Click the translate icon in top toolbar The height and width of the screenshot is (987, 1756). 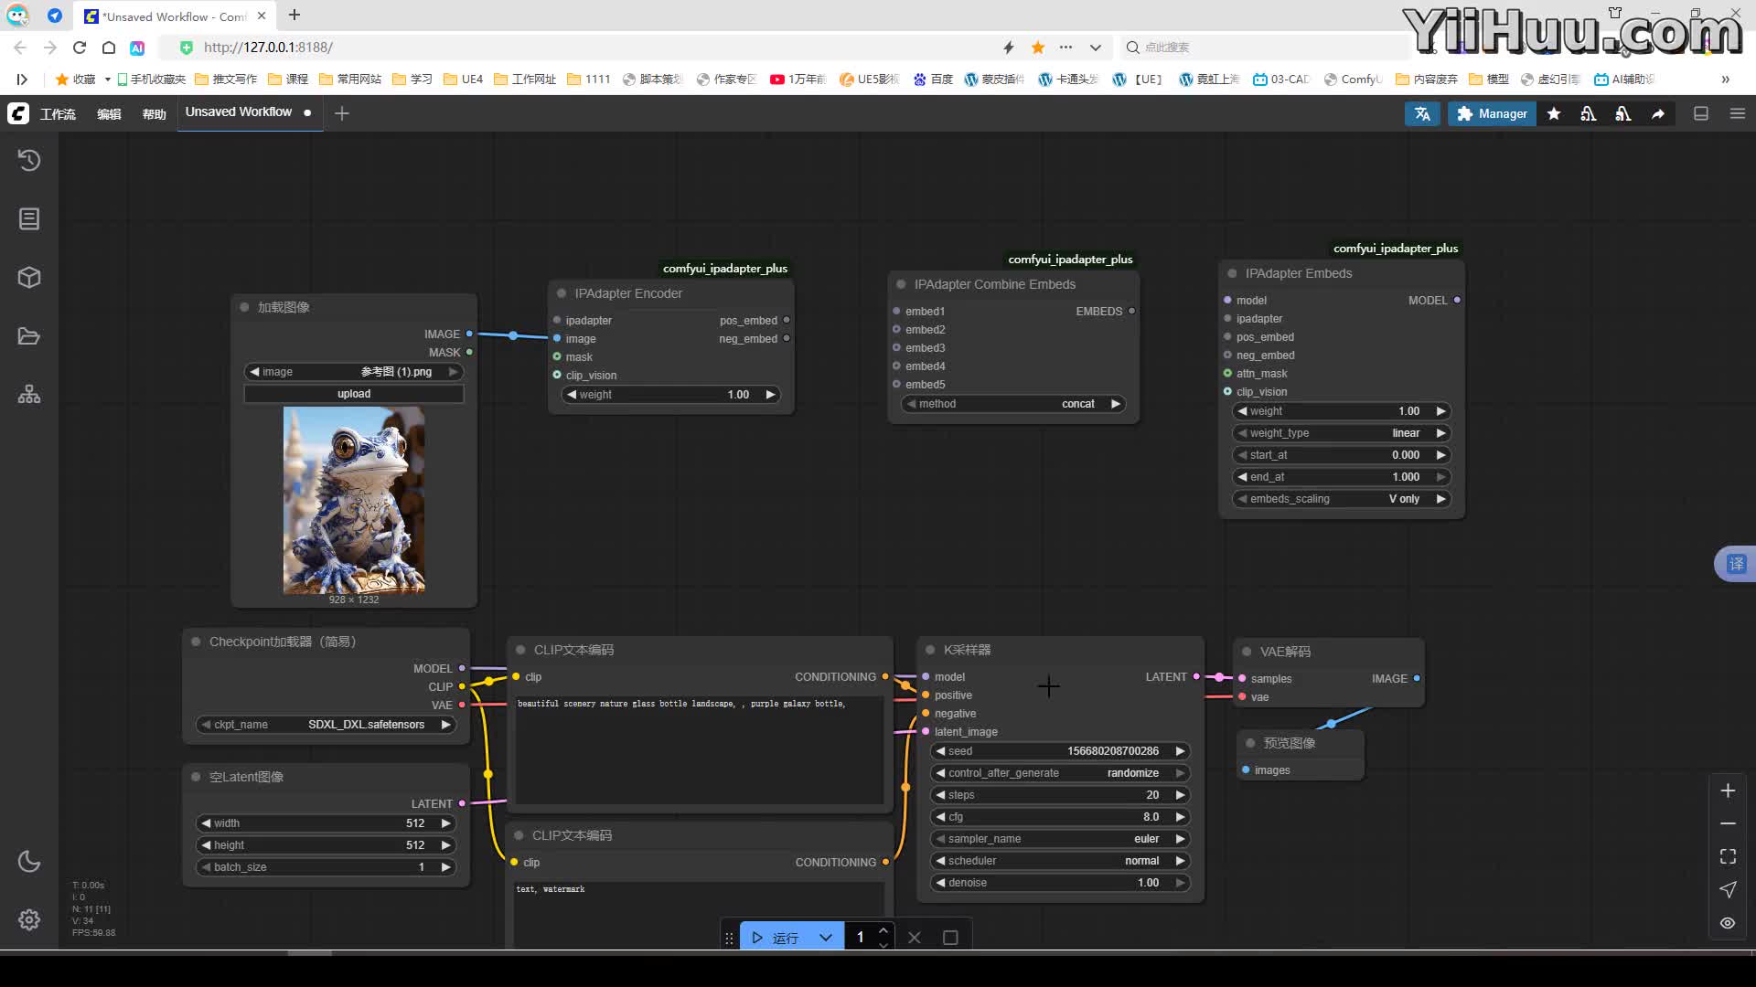[1422, 113]
